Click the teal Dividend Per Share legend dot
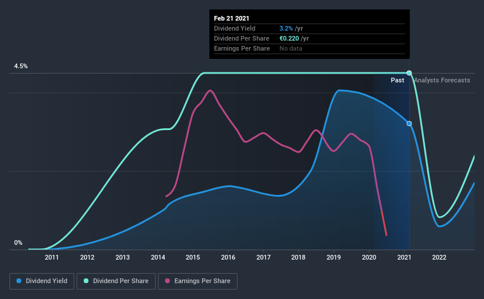 [x=86, y=281]
